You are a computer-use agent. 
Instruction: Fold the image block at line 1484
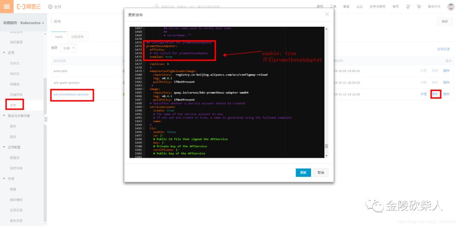pyautogui.click(x=144, y=89)
